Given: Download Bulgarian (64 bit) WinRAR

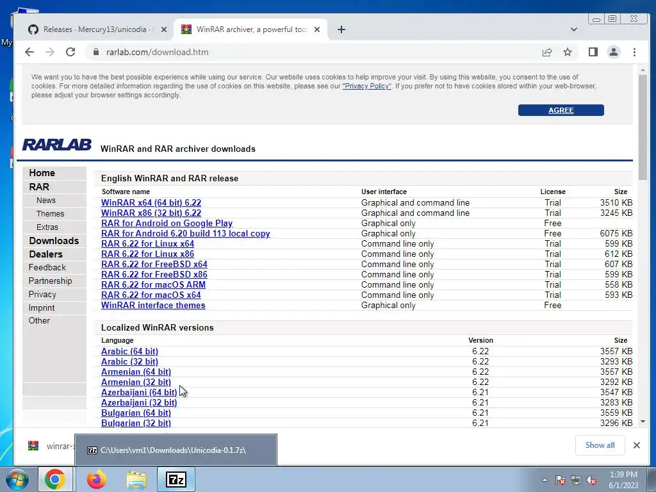Looking at the screenshot, I should point(136,413).
